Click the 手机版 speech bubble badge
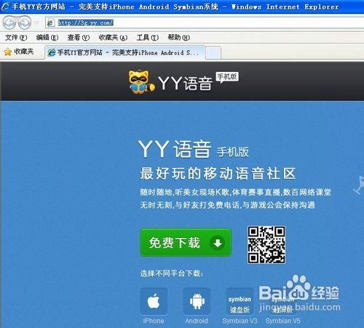 227,77
